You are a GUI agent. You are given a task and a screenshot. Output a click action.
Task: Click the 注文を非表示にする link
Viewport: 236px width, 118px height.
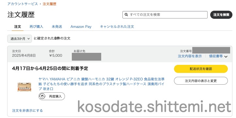[x=27, y=111]
